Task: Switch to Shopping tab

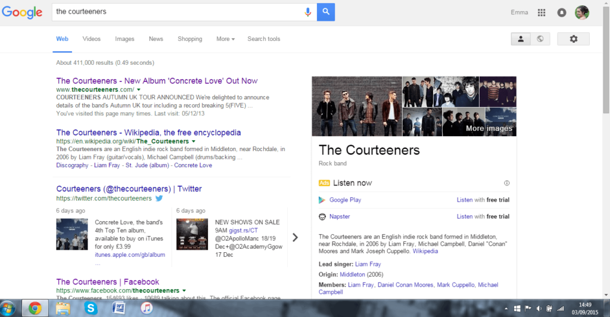Action: [x=190, y=39]
